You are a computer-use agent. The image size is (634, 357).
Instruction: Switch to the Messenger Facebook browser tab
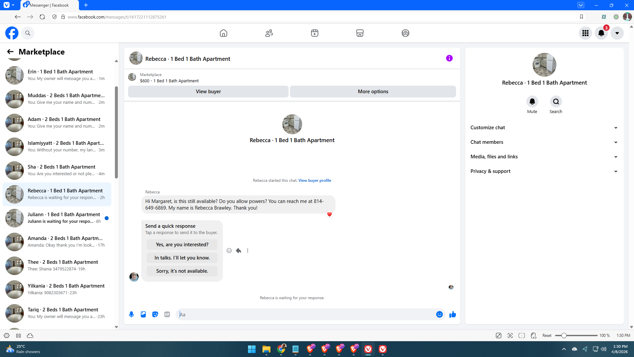[50, 5]
